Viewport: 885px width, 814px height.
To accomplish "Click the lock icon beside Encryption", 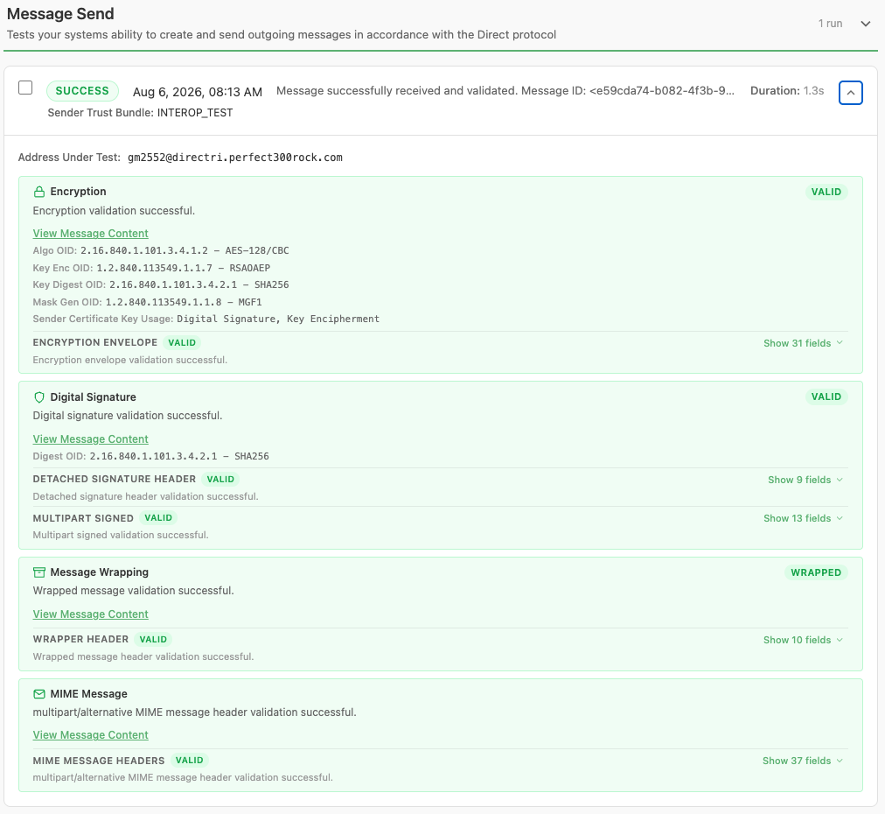I will [x=39, y=192].
